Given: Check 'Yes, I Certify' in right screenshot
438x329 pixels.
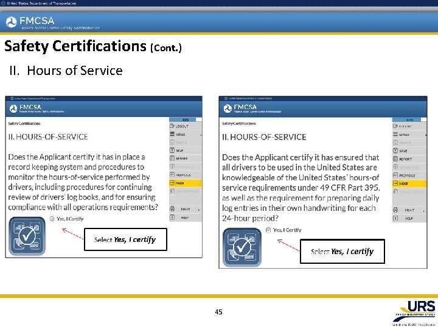Looking at the screenshot, I should (x=268, y=230).
